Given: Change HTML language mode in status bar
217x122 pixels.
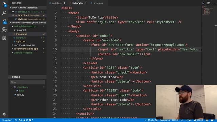Looking at the screenshot, I should 189,120.
